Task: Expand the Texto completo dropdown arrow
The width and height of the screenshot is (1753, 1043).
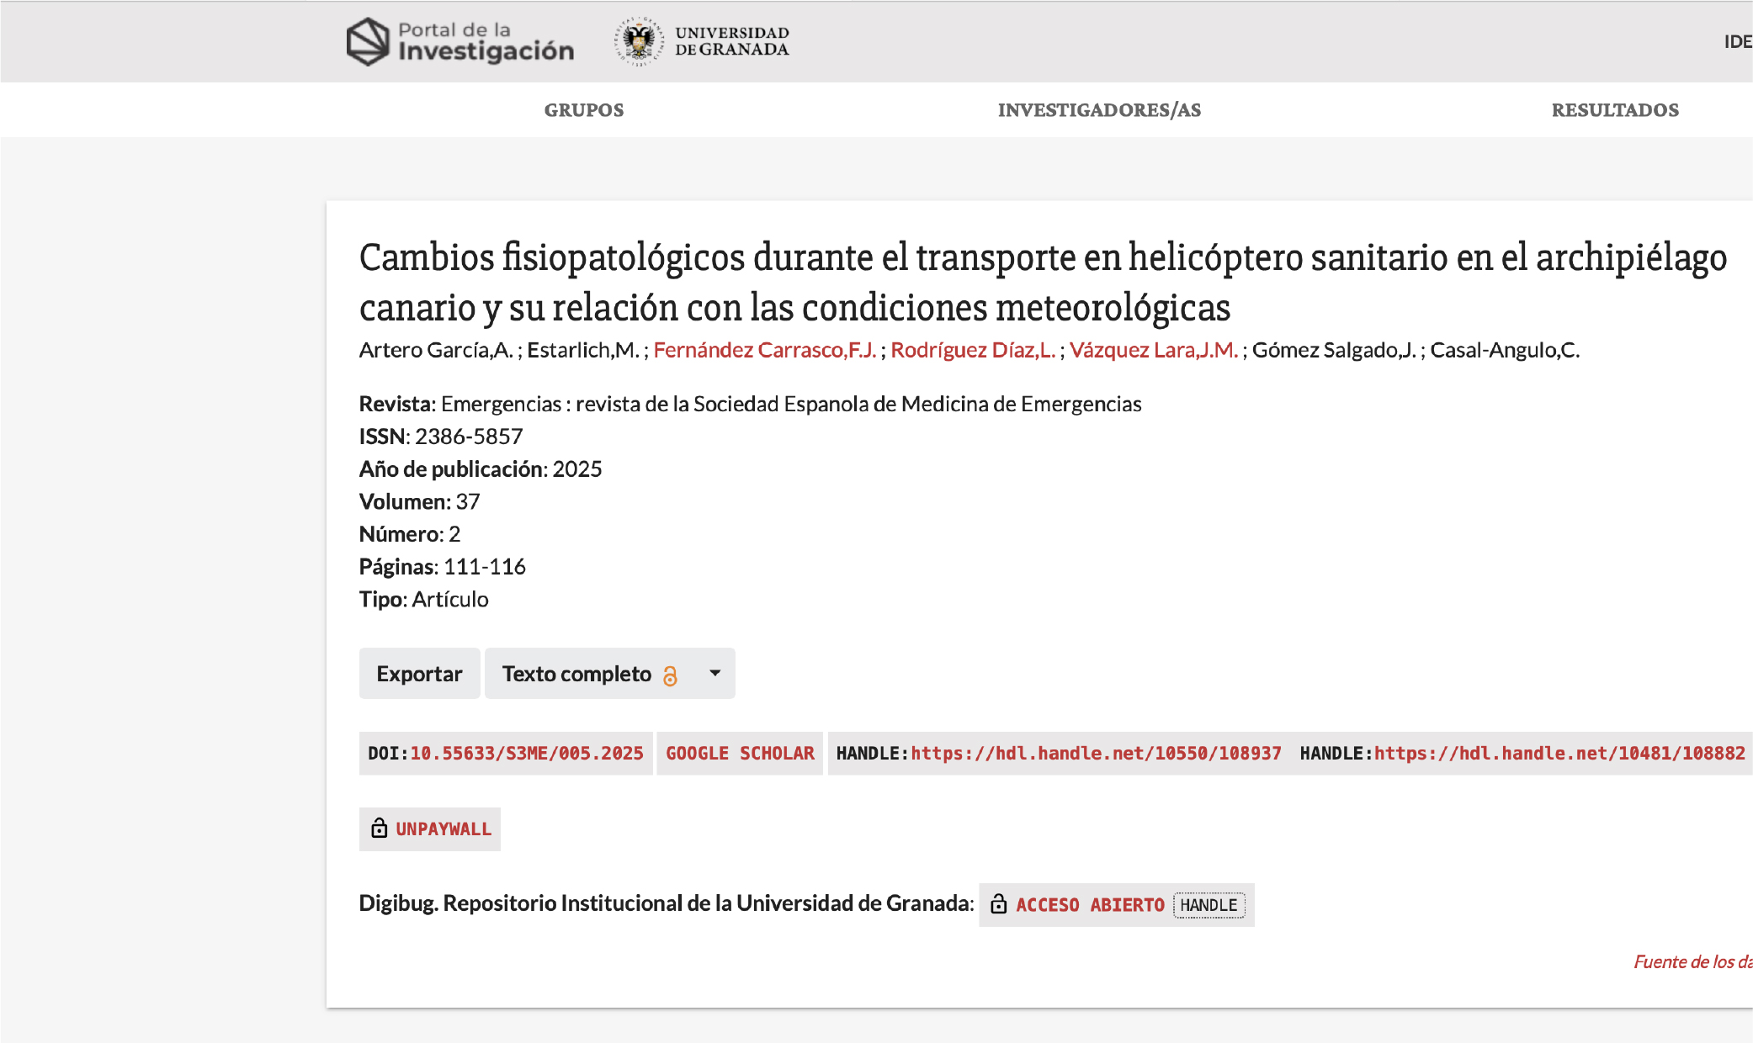Action: pyautogui.click(x=715, y=673)
